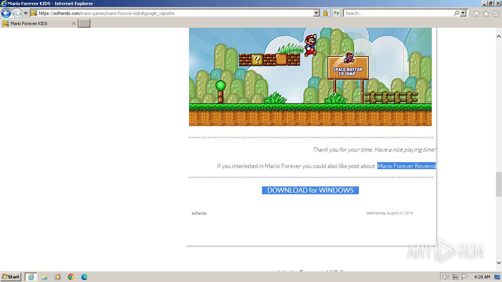Launch the media player taskbar icon
Image resolution: width=502 pixels, height=282 pixels.
(58, 277)
